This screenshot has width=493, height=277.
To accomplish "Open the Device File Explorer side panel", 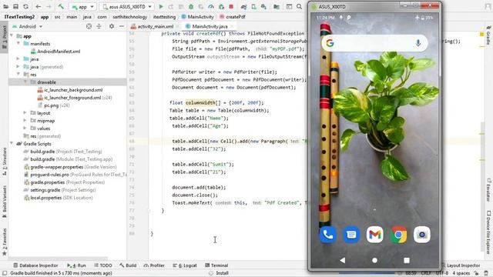I will [488, 232].
